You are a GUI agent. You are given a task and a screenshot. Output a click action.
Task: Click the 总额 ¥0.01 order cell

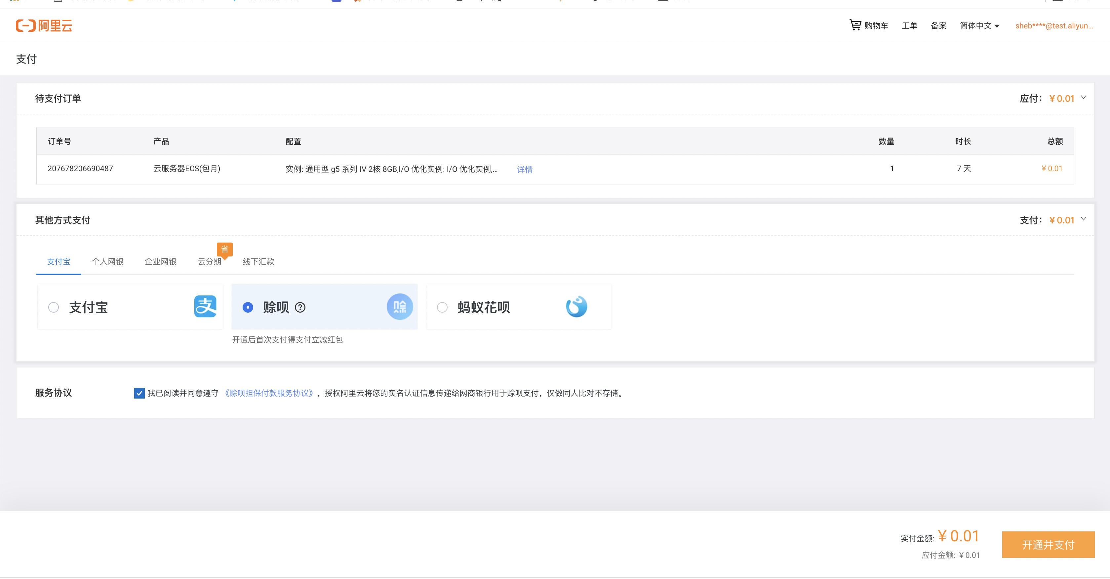pos(1051,169)
